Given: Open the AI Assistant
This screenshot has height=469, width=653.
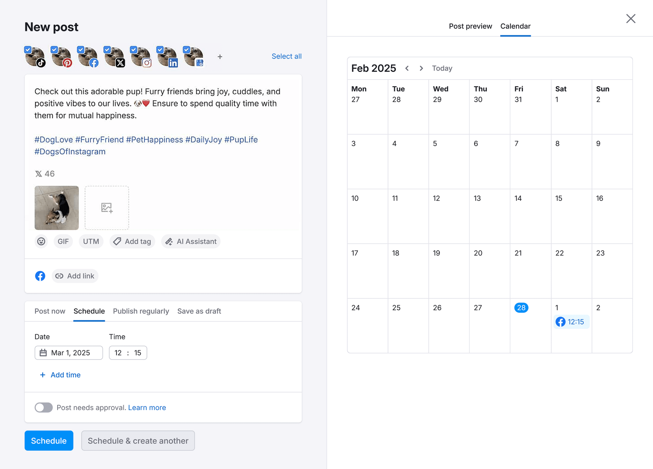Looking at the screenshot, I should tap(191, 242).
